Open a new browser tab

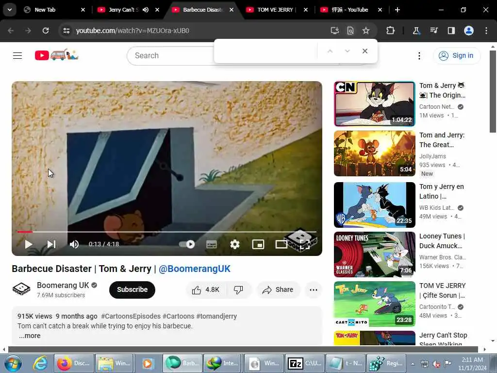click(x=398, y=10)
